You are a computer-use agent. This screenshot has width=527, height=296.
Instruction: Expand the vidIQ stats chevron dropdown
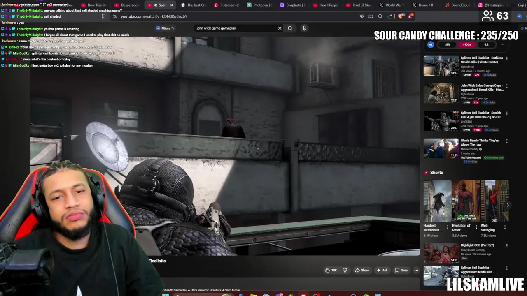click(502, 44)
